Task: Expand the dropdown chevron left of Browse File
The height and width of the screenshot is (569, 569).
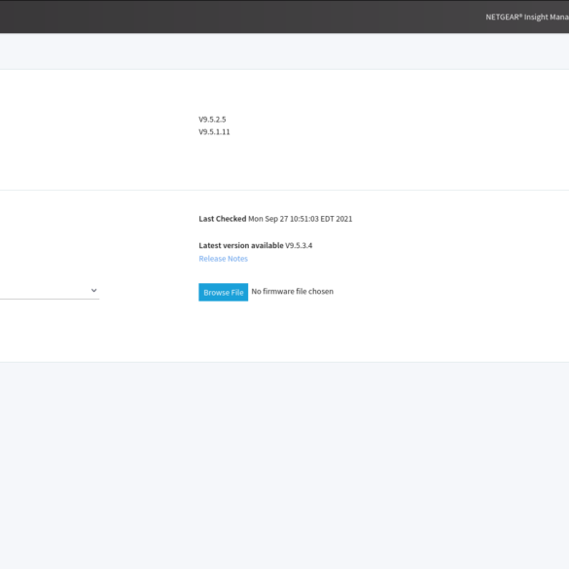Action: click(93, 290)
